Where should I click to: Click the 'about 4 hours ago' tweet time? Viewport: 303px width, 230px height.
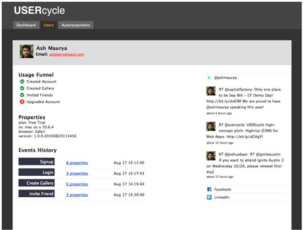219,113
